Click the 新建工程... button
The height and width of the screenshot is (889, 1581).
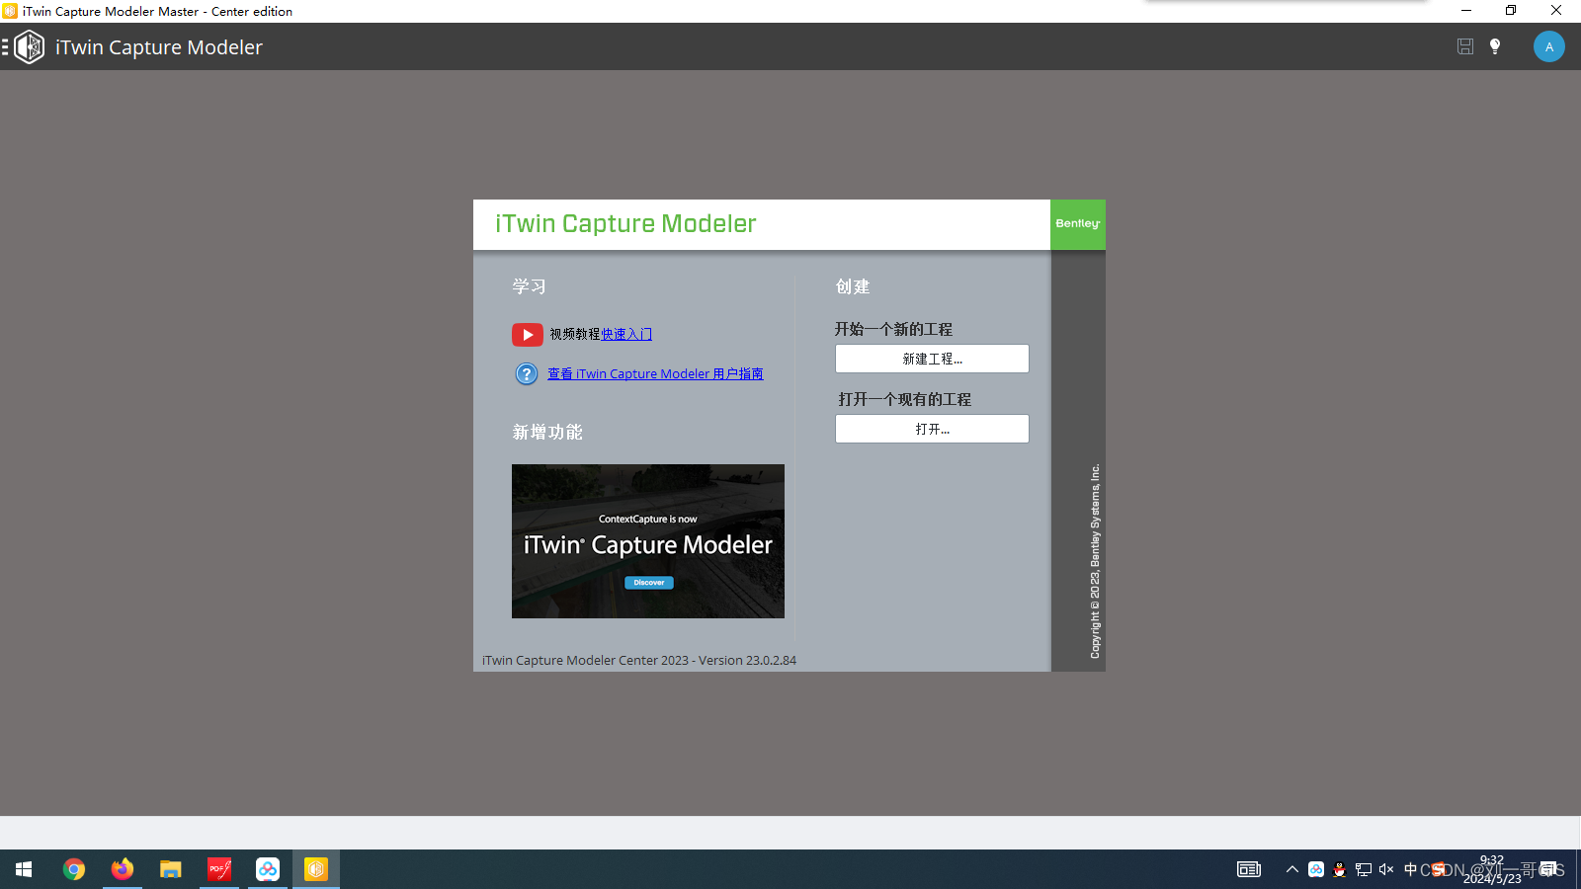(x=932, y=359)
